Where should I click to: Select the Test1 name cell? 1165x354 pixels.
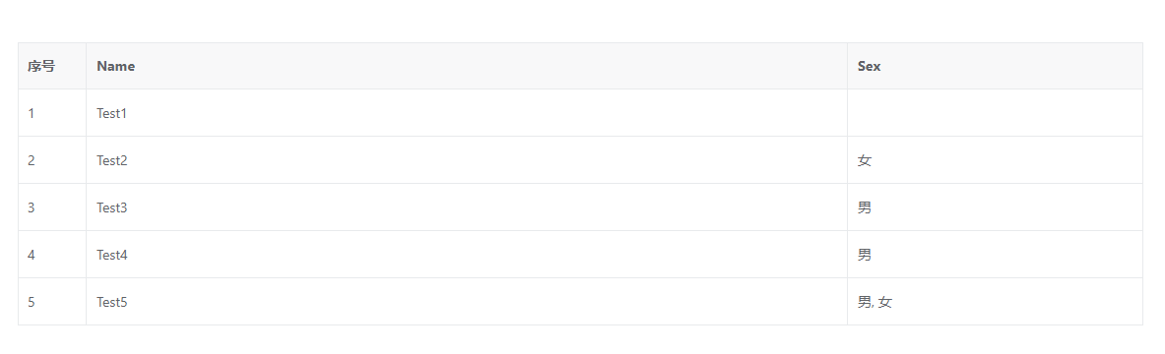tap(467, 113)
